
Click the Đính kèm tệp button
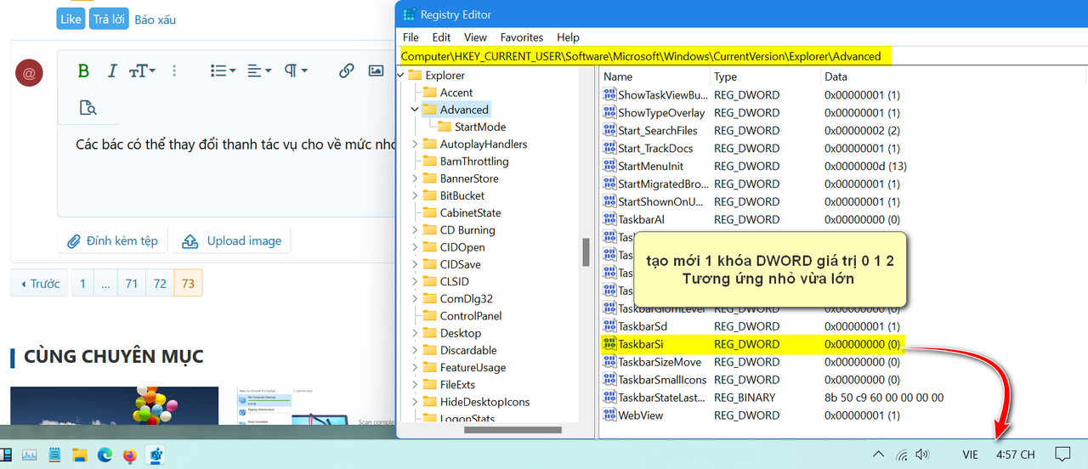113,240
